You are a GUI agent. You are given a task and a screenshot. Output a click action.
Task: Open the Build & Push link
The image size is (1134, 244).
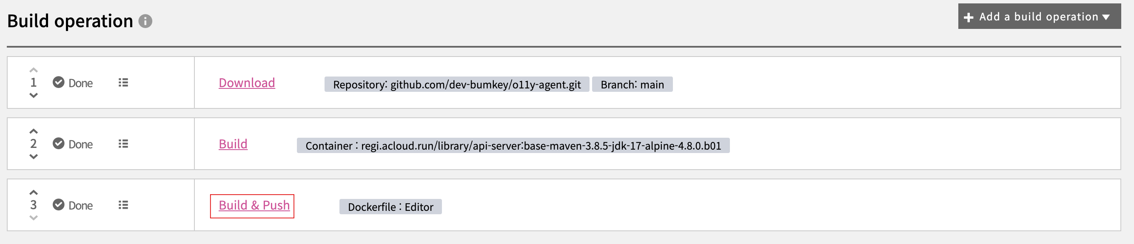click(254, 205)
